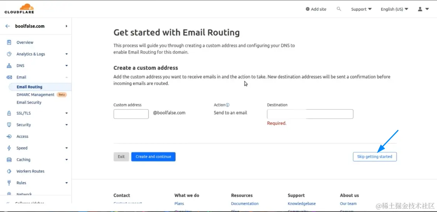
Task: Open Access in the sidebar
Action: pyautogui.click(x=22, y=136)
